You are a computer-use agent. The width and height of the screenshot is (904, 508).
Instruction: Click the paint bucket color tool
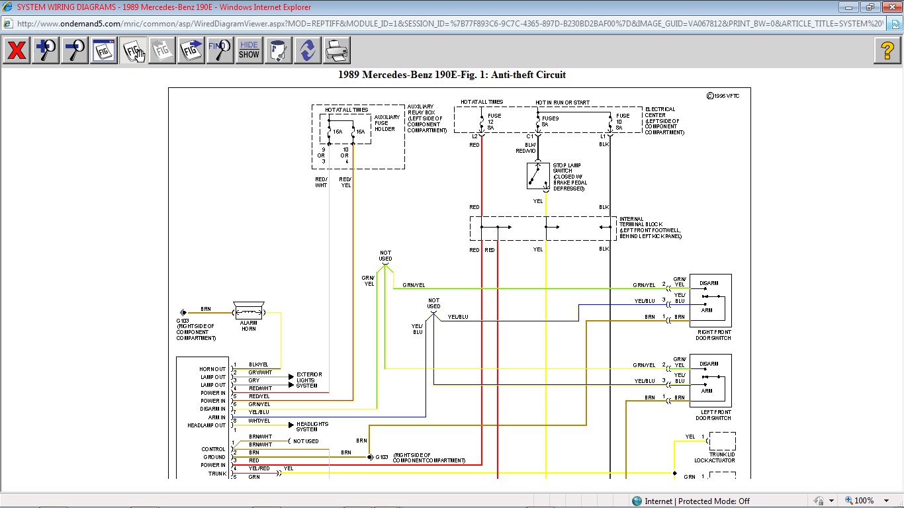[278, 50]
